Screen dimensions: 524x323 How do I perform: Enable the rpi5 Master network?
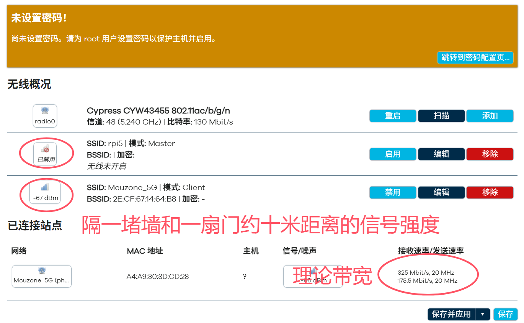click(x=392, y=154)
